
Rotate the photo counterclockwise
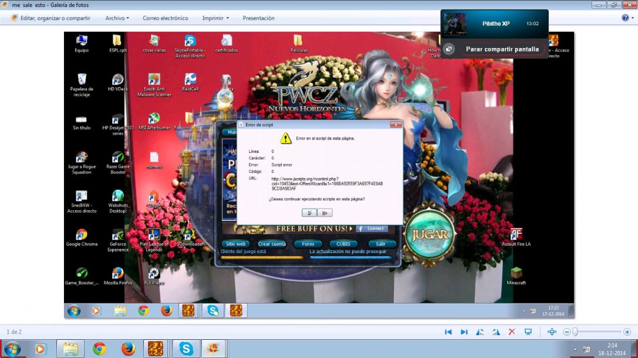pos(480,332)
